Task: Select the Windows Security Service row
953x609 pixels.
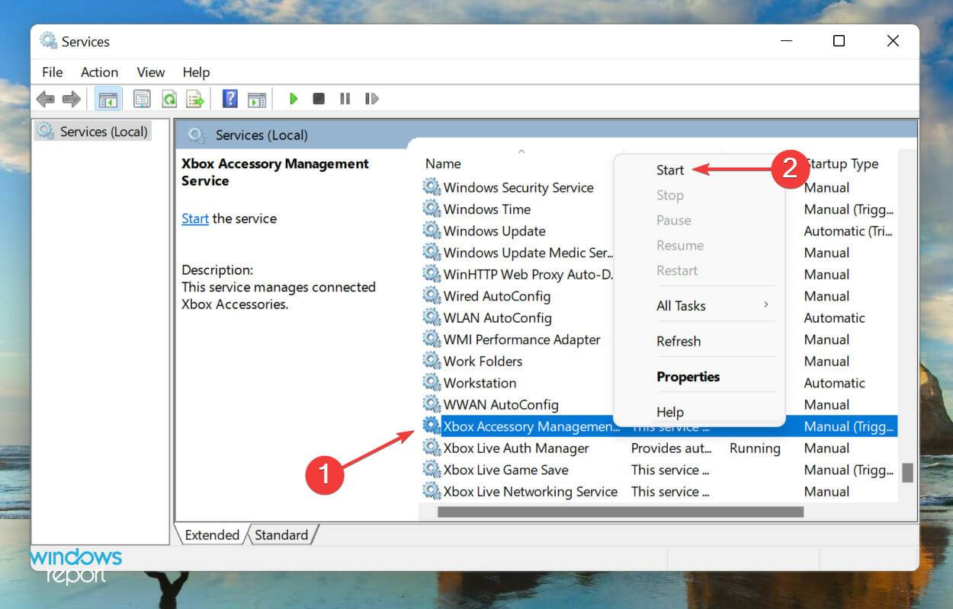Action: 518,187
